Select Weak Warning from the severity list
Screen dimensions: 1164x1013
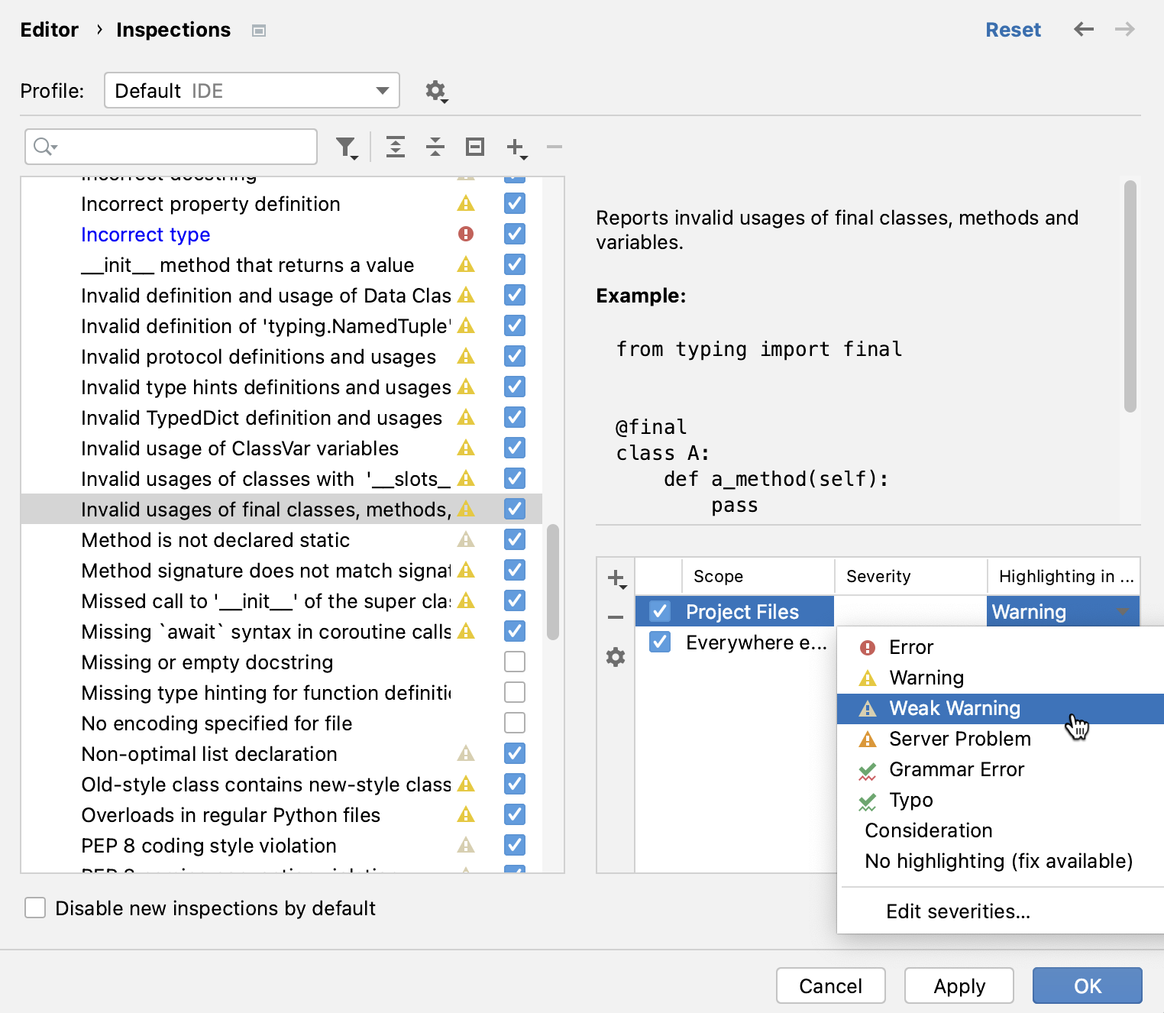click(955, 708)
